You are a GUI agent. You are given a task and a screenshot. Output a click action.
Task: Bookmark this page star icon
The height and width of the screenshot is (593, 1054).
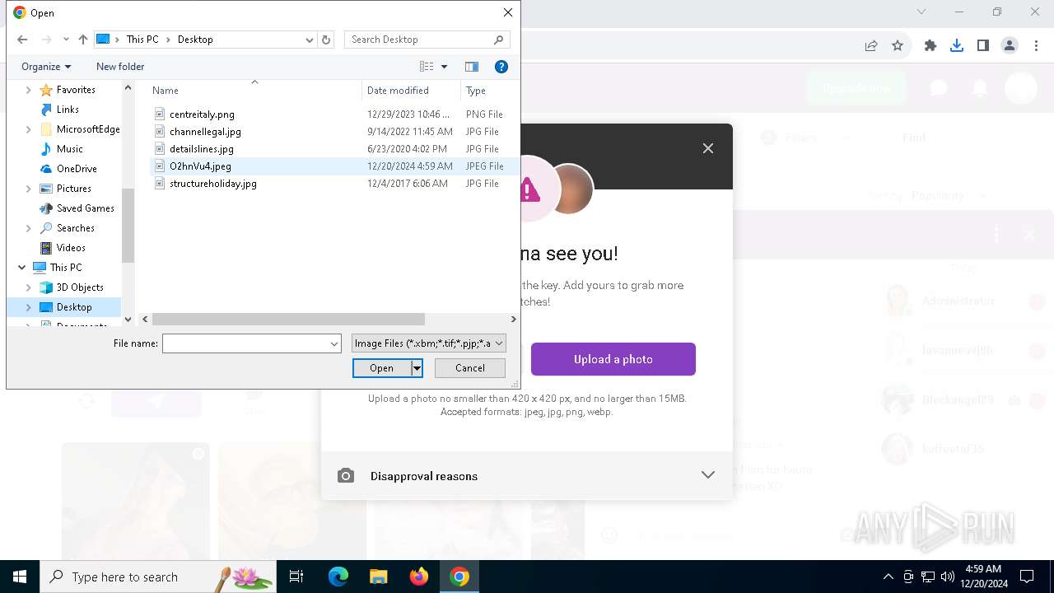point(898,46)
